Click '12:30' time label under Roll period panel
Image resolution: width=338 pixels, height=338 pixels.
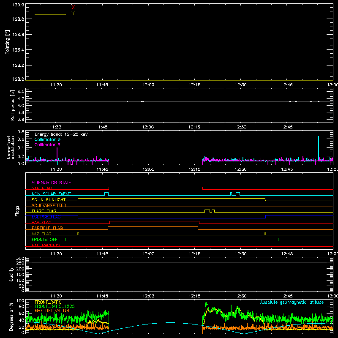tap(240, 127)
